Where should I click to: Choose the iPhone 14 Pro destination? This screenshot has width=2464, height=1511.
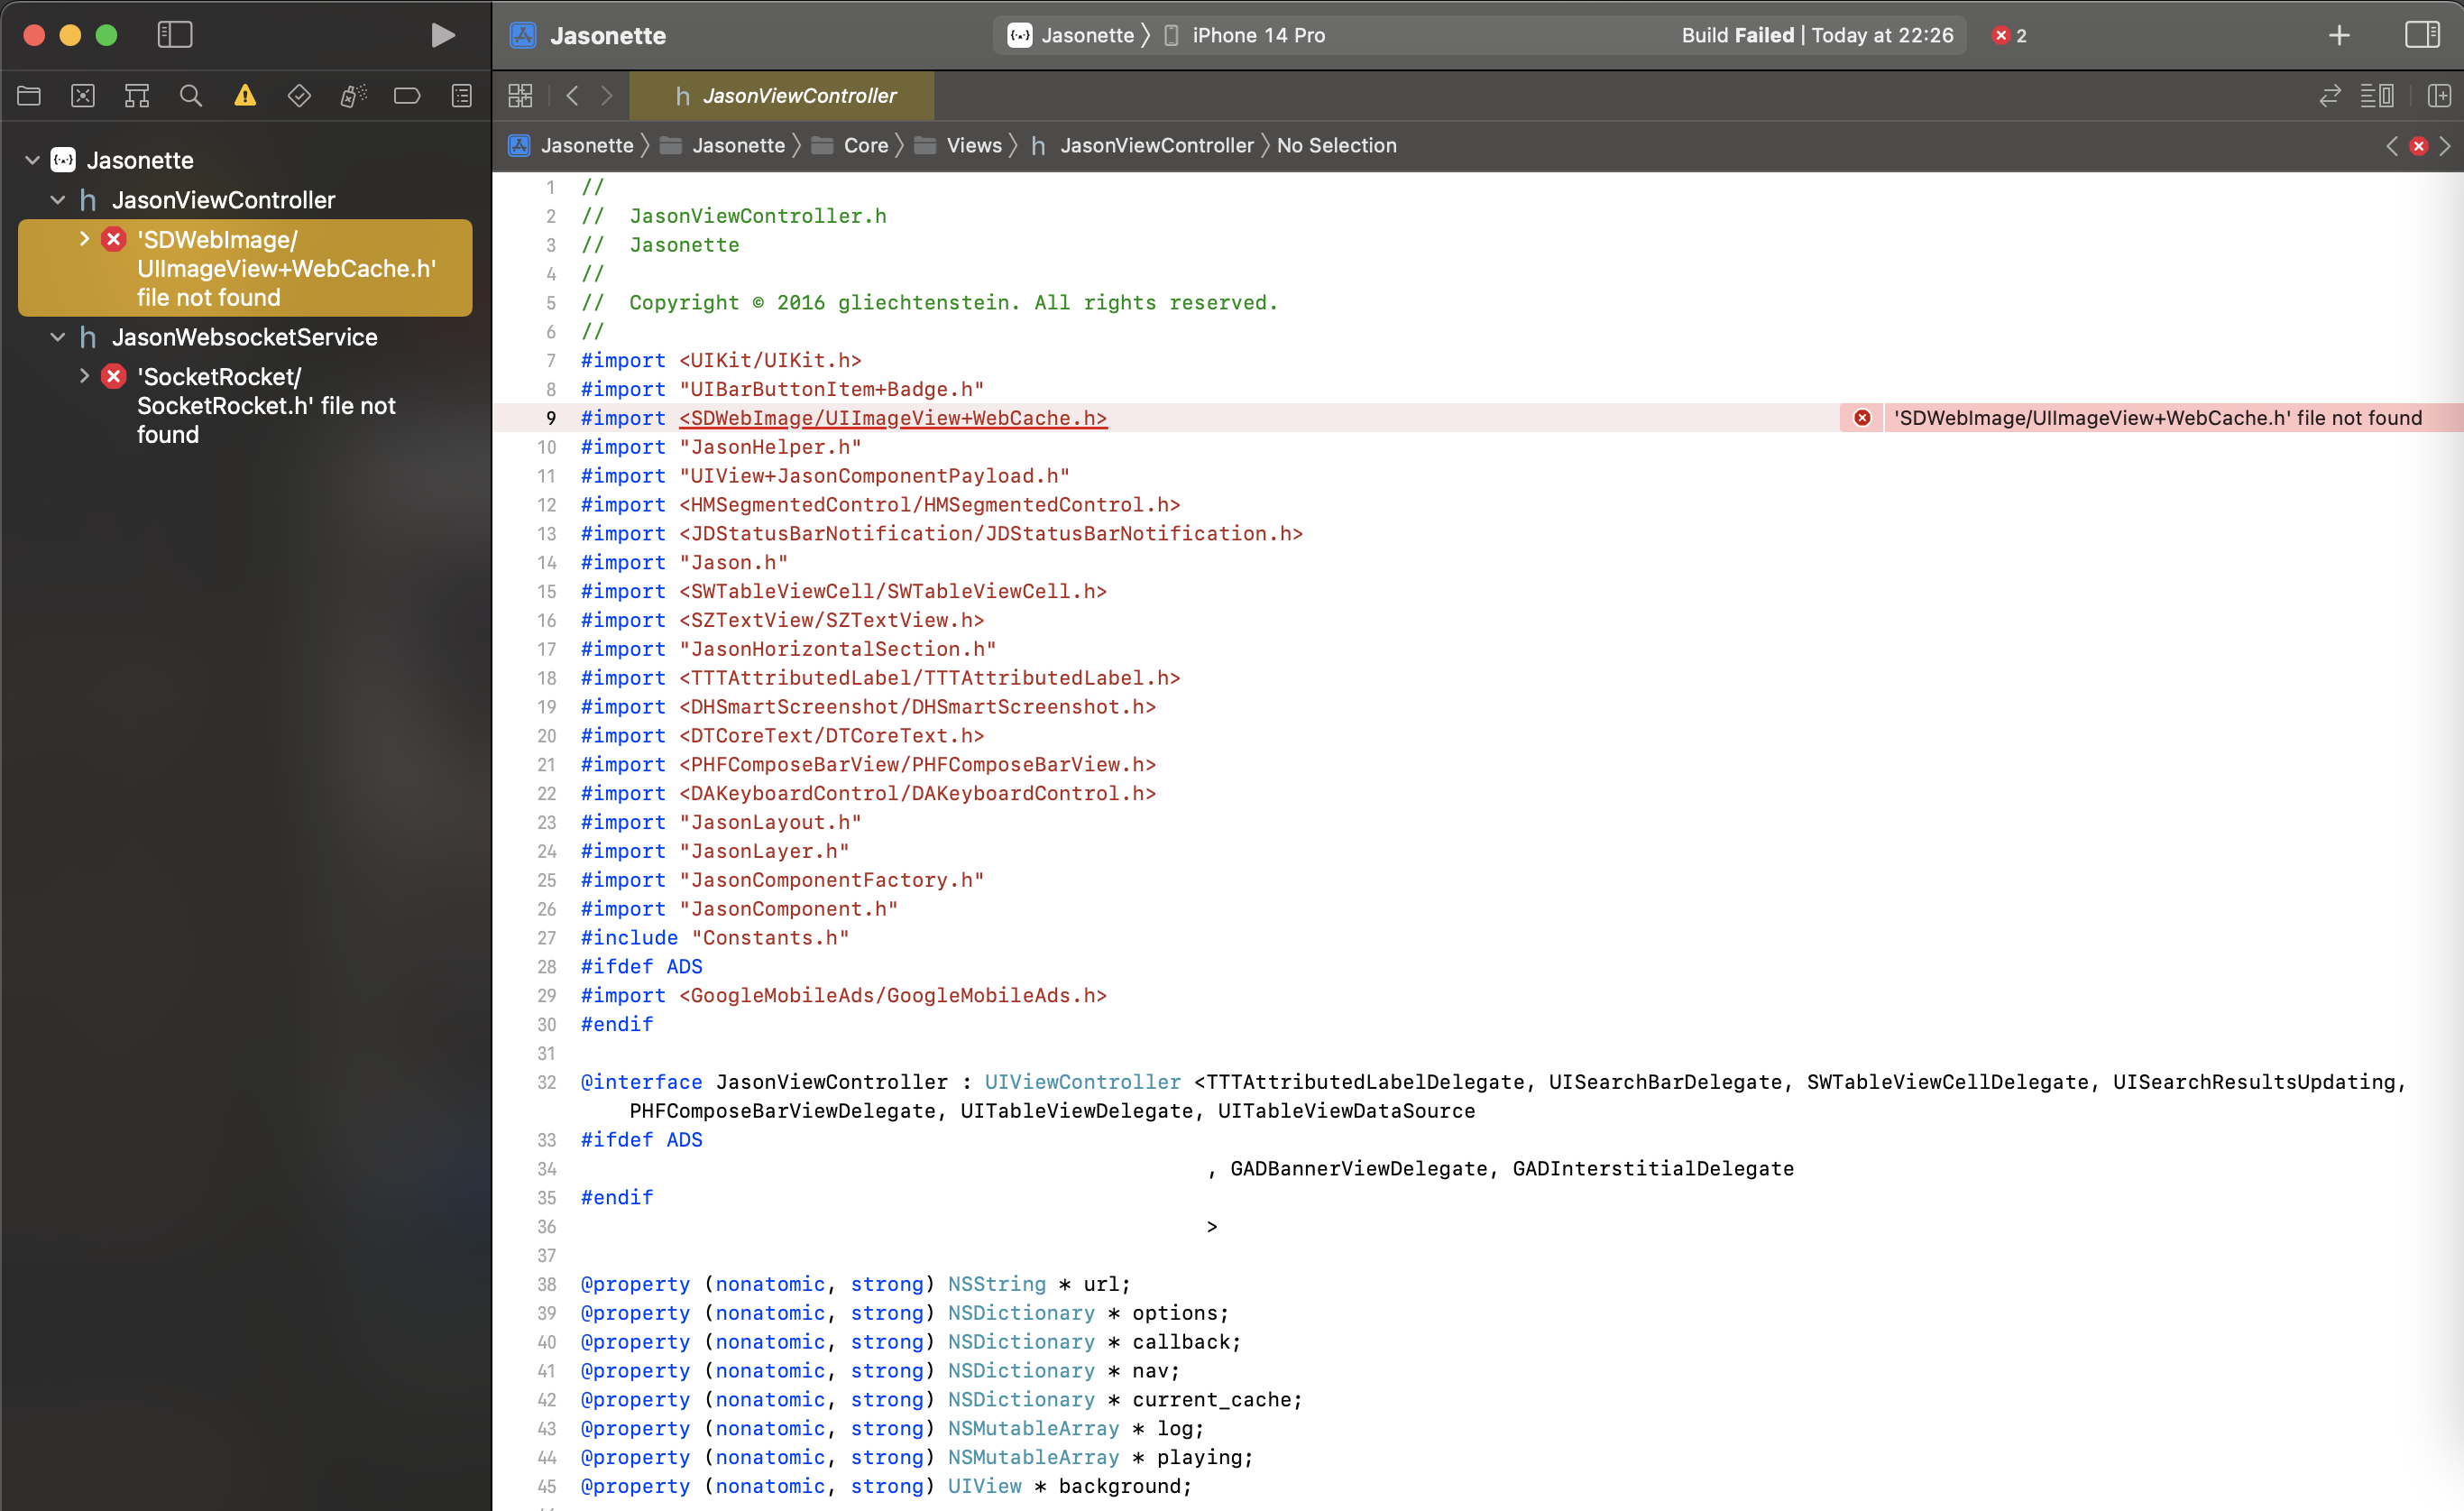[1257, 35]
